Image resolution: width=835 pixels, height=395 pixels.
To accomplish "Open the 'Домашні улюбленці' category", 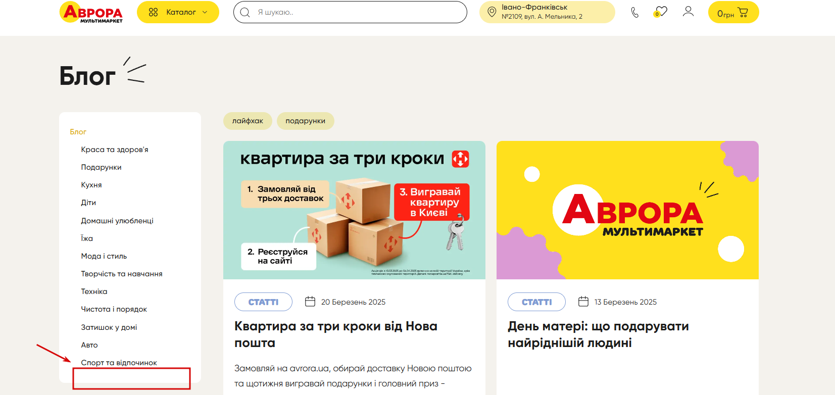I will click(x=117, y=221).
